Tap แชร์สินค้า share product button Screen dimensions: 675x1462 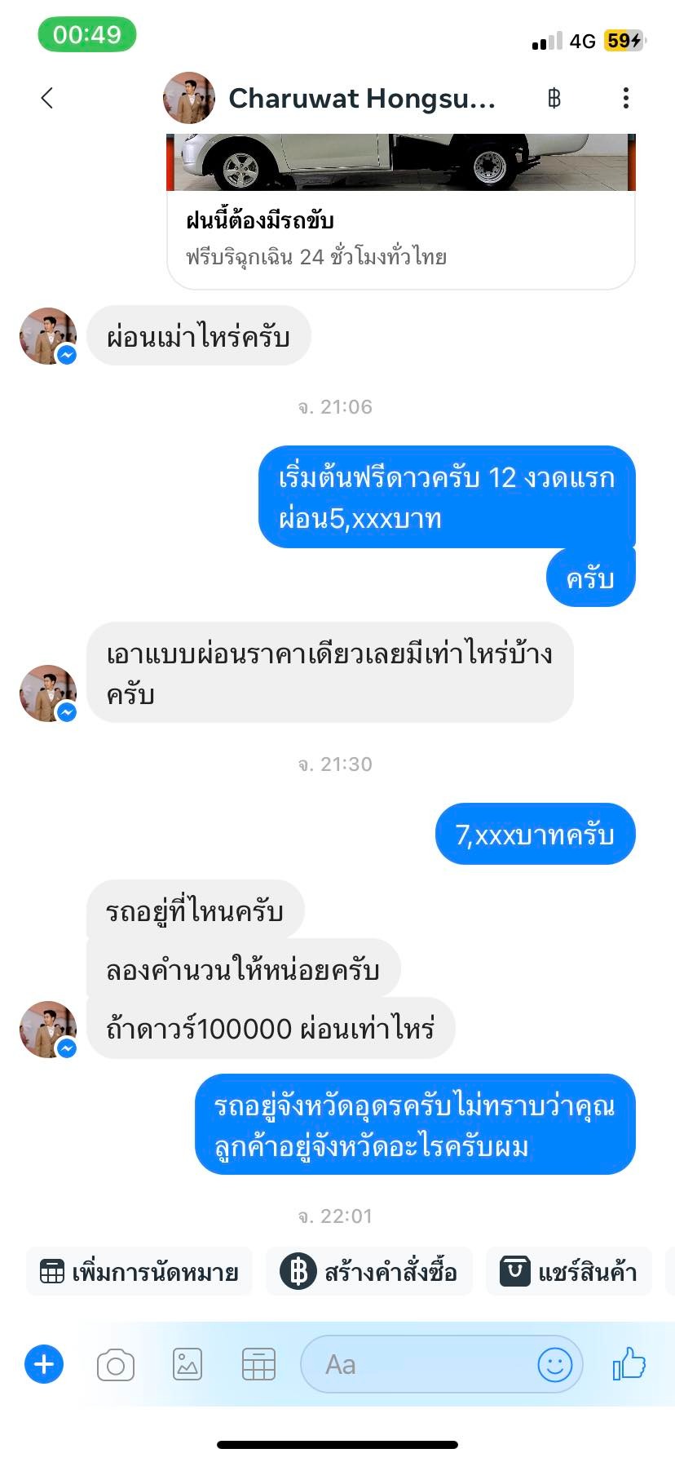click(569, 1271)
